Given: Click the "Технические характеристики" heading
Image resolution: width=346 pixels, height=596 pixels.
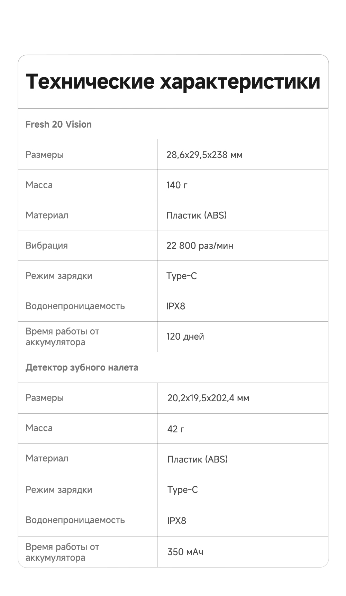Looking at the screenshot, I should 173,82.
